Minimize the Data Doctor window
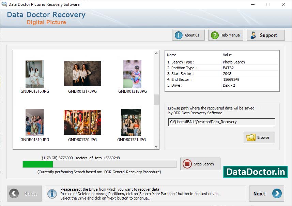 253,4
